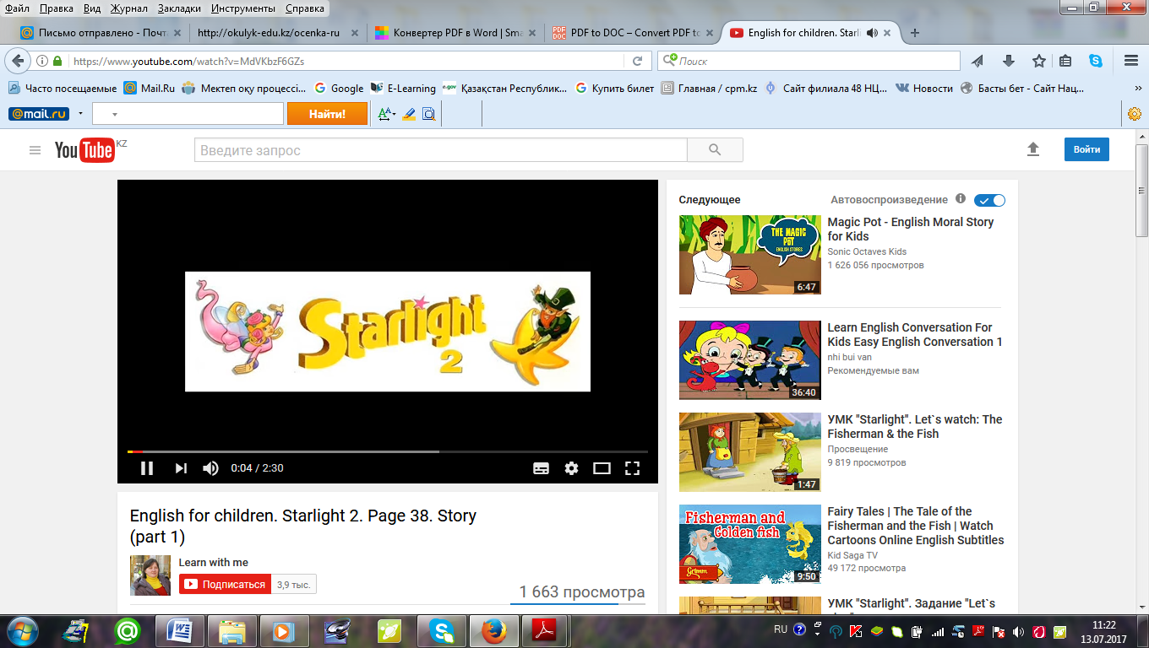Show bookmarks list icon in toolbar
The width and height of the screenshot is (1149, 648).
[x=1065, y=61]
